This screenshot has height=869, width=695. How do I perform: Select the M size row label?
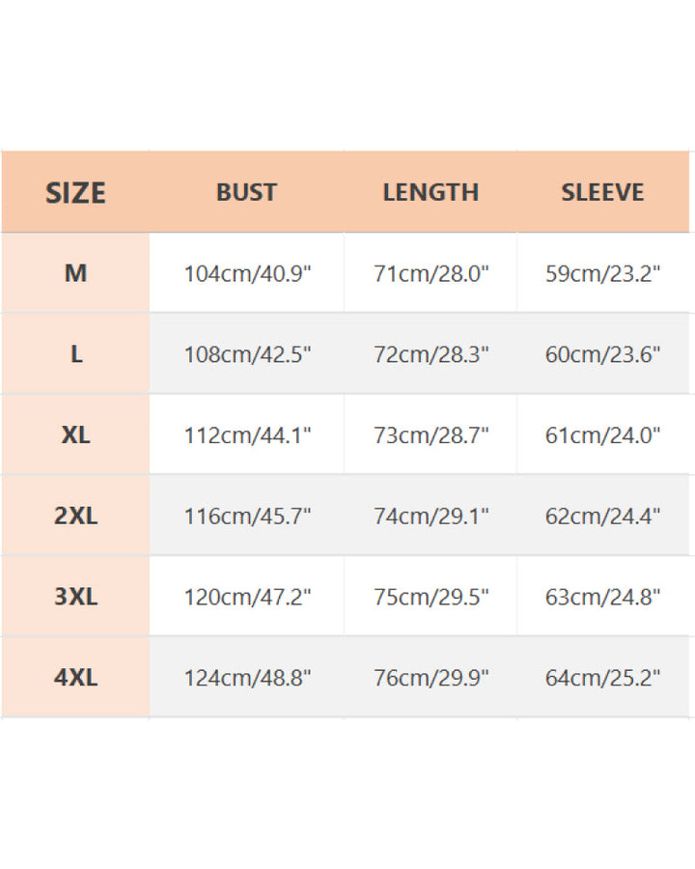tap(75, 273)
